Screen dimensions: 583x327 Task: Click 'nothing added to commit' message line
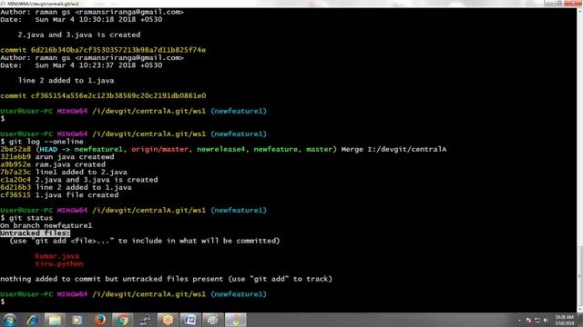pos(166,279)
